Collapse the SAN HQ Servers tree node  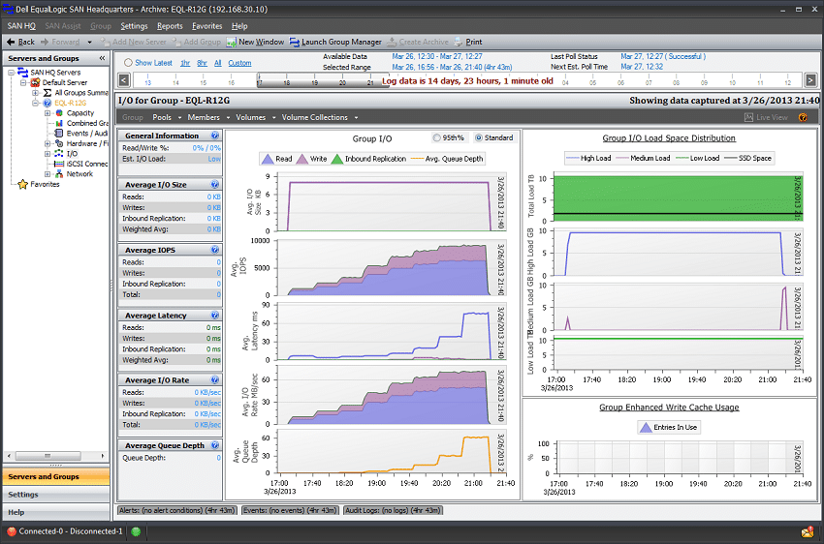click(x=11, y=73)
